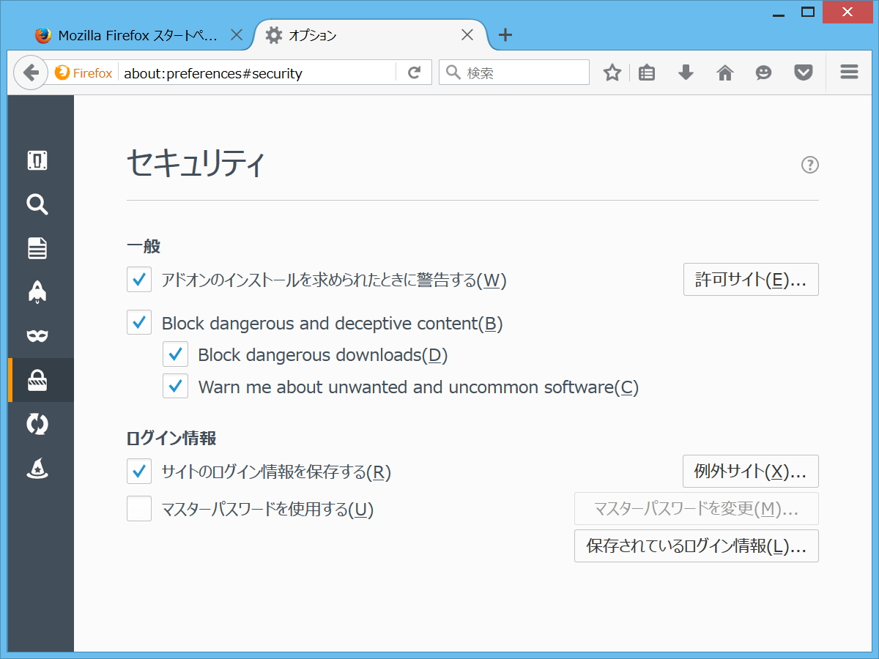Click 許可サイト (Exceptions) button
Image resolution: width=879 pixels, height=659 pixels.
click(x=750, y=279)
